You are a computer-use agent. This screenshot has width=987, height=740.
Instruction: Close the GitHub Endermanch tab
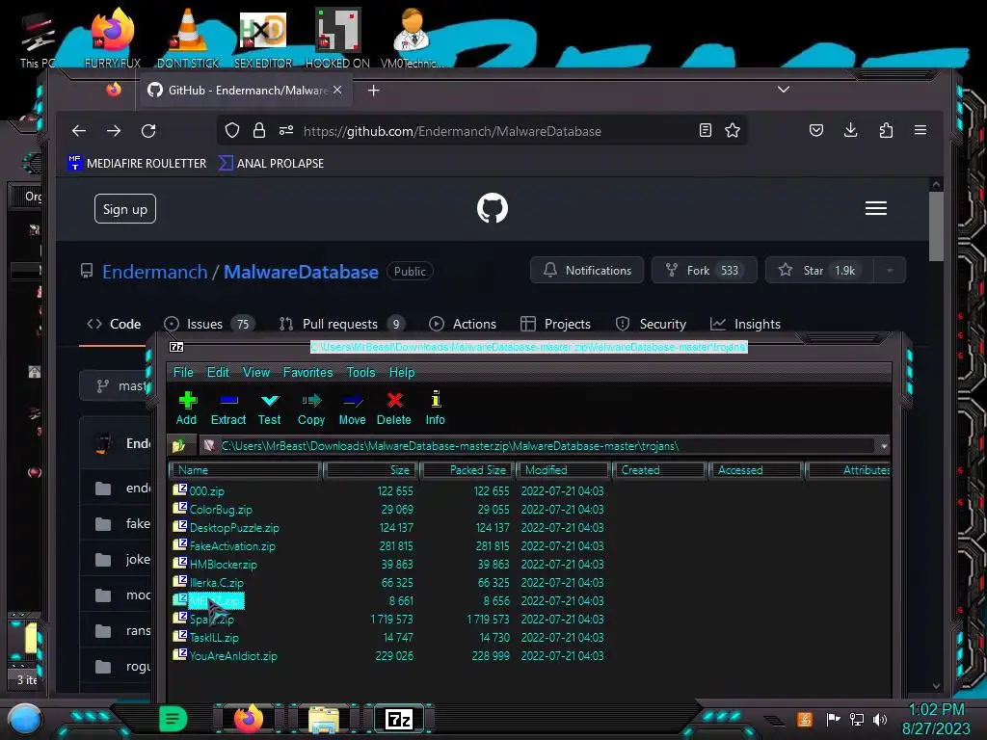pyautogui.click(x=337, y=90)
